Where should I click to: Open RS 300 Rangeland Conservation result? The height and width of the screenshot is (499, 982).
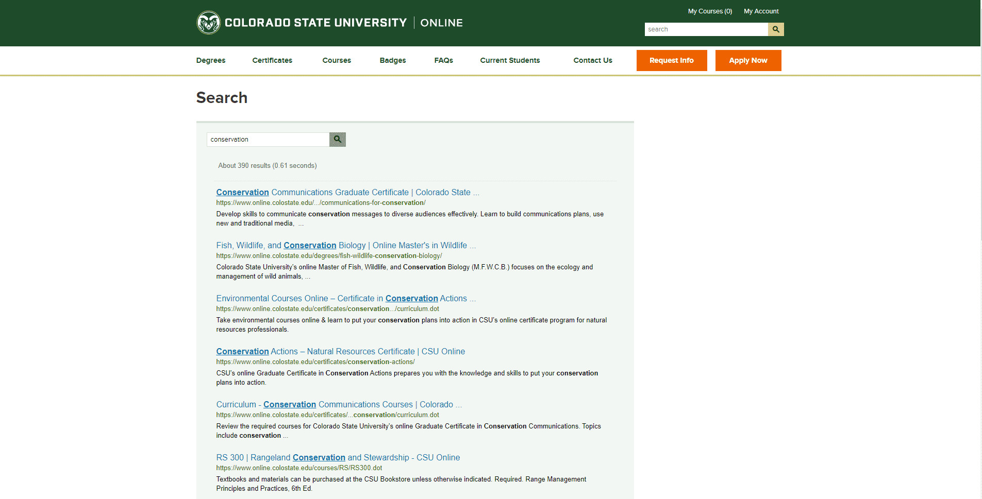338,457
